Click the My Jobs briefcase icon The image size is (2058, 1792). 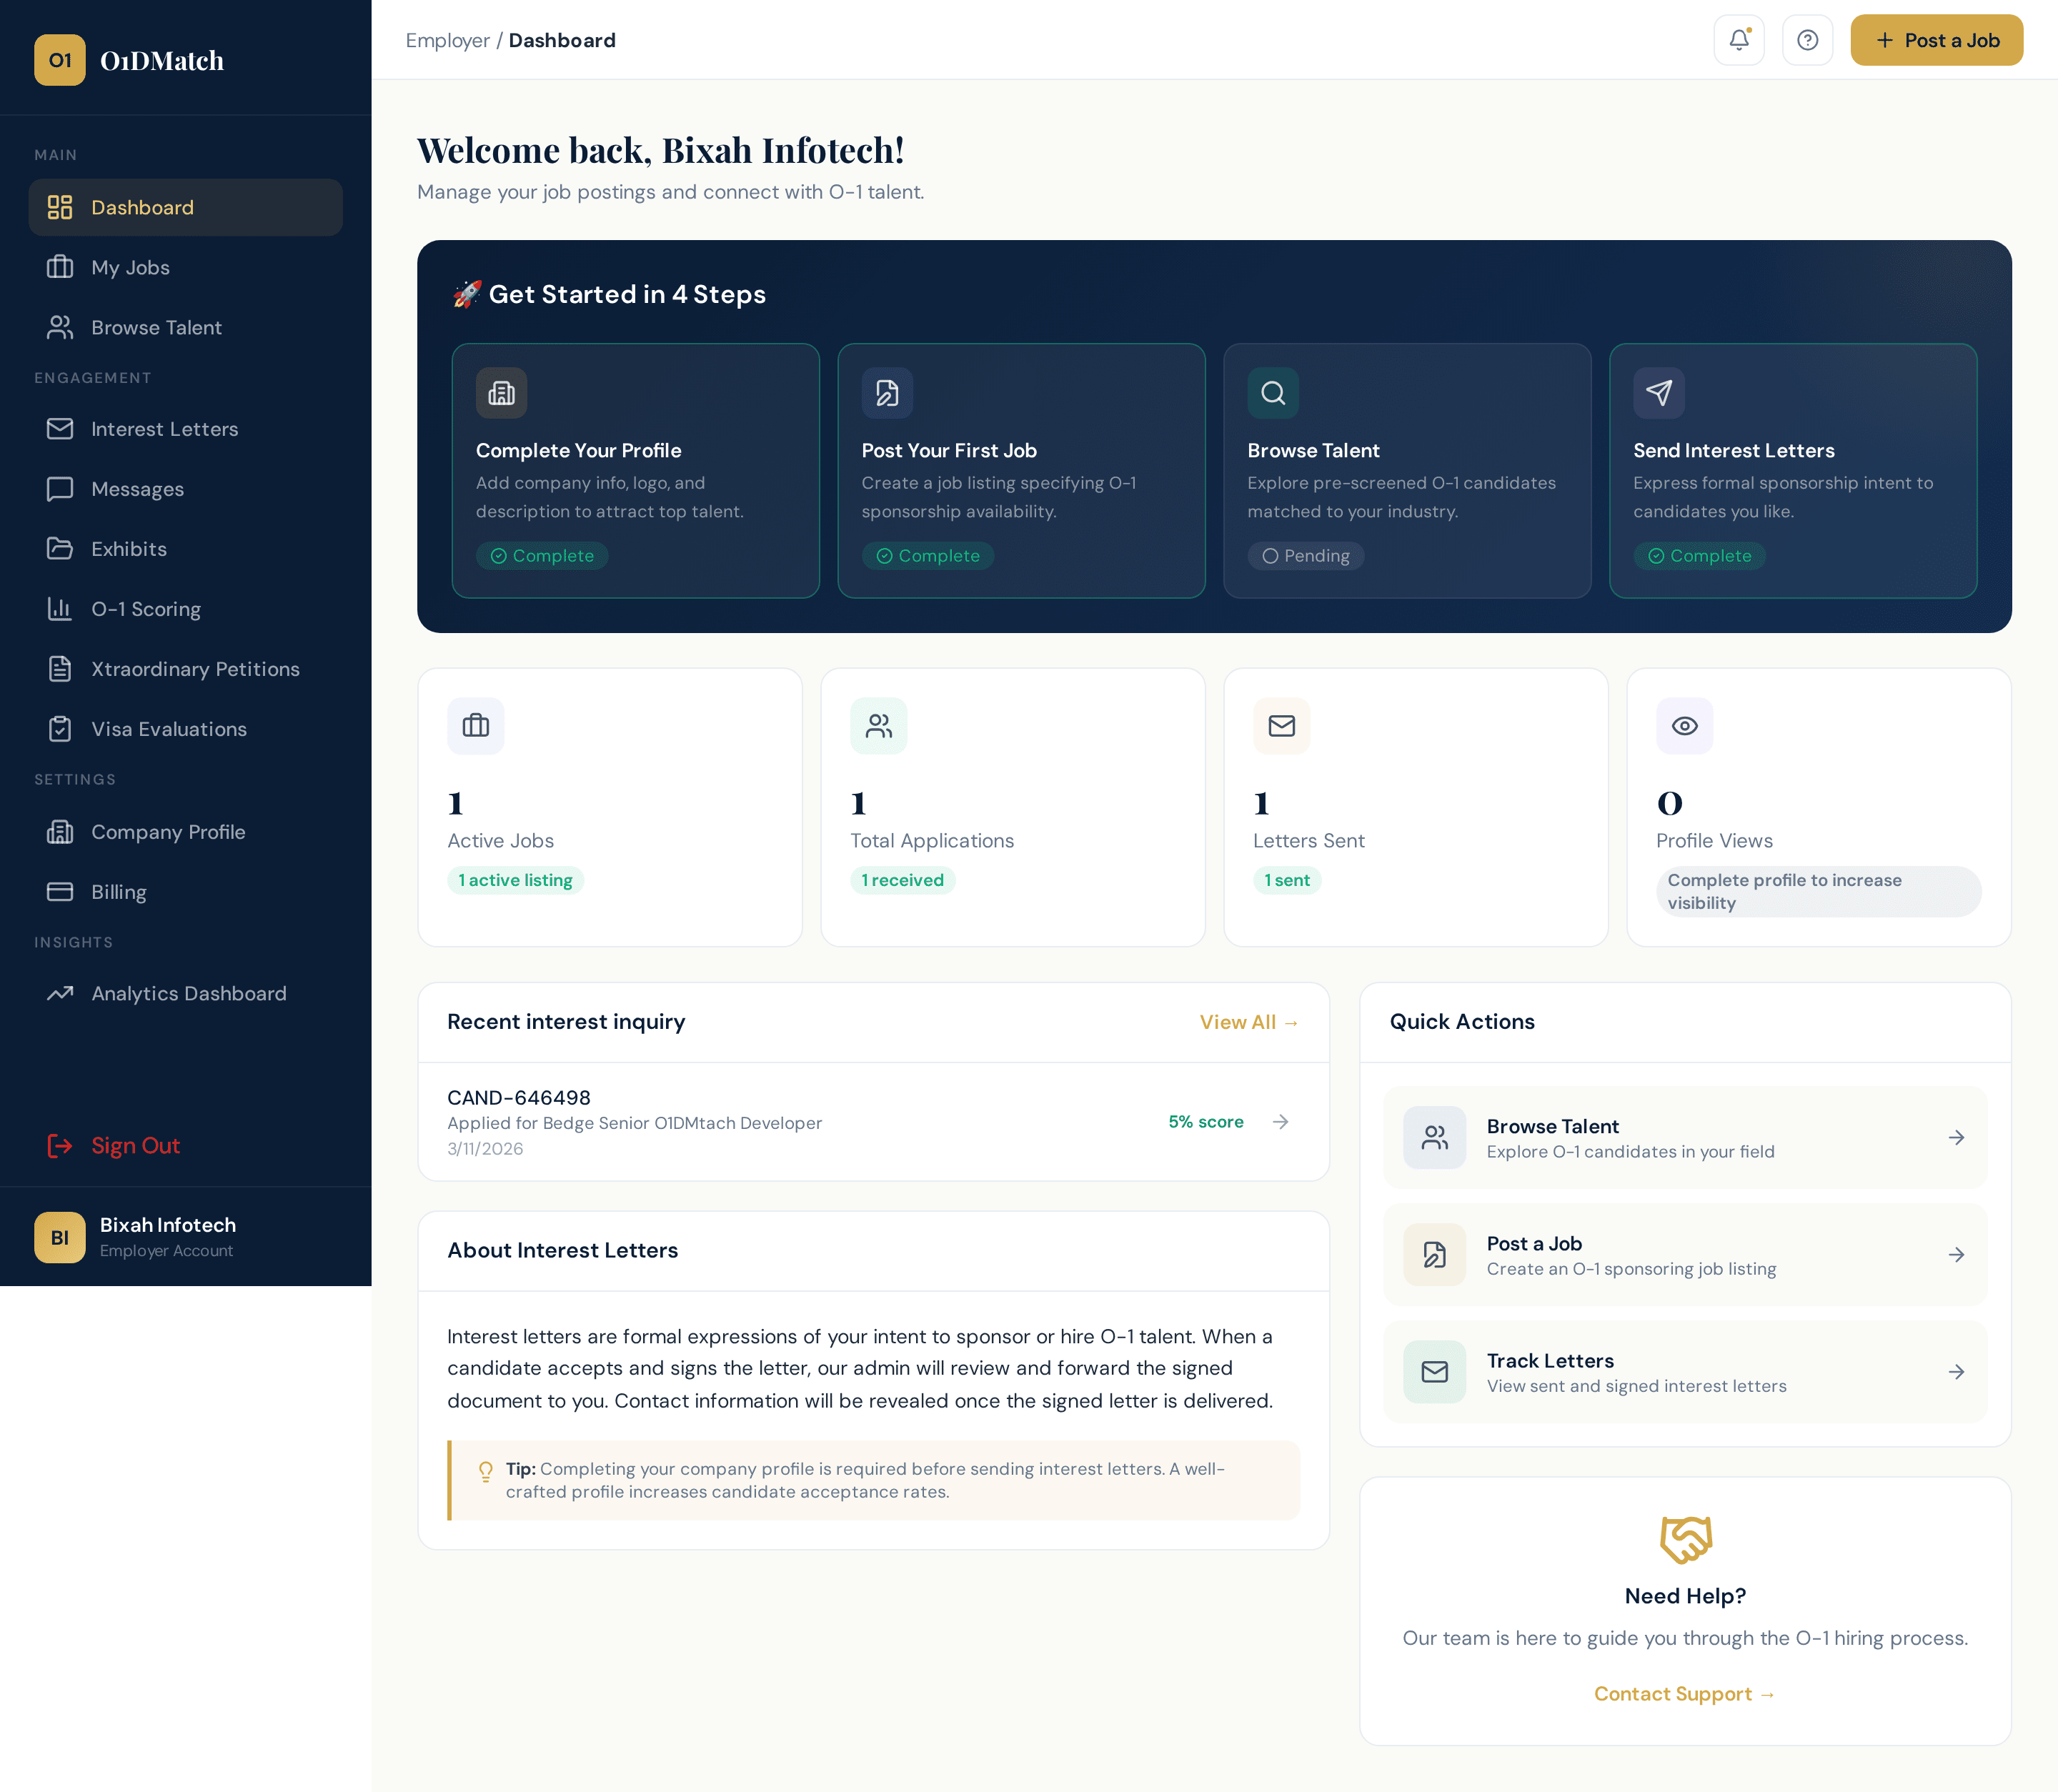(60, 267)
